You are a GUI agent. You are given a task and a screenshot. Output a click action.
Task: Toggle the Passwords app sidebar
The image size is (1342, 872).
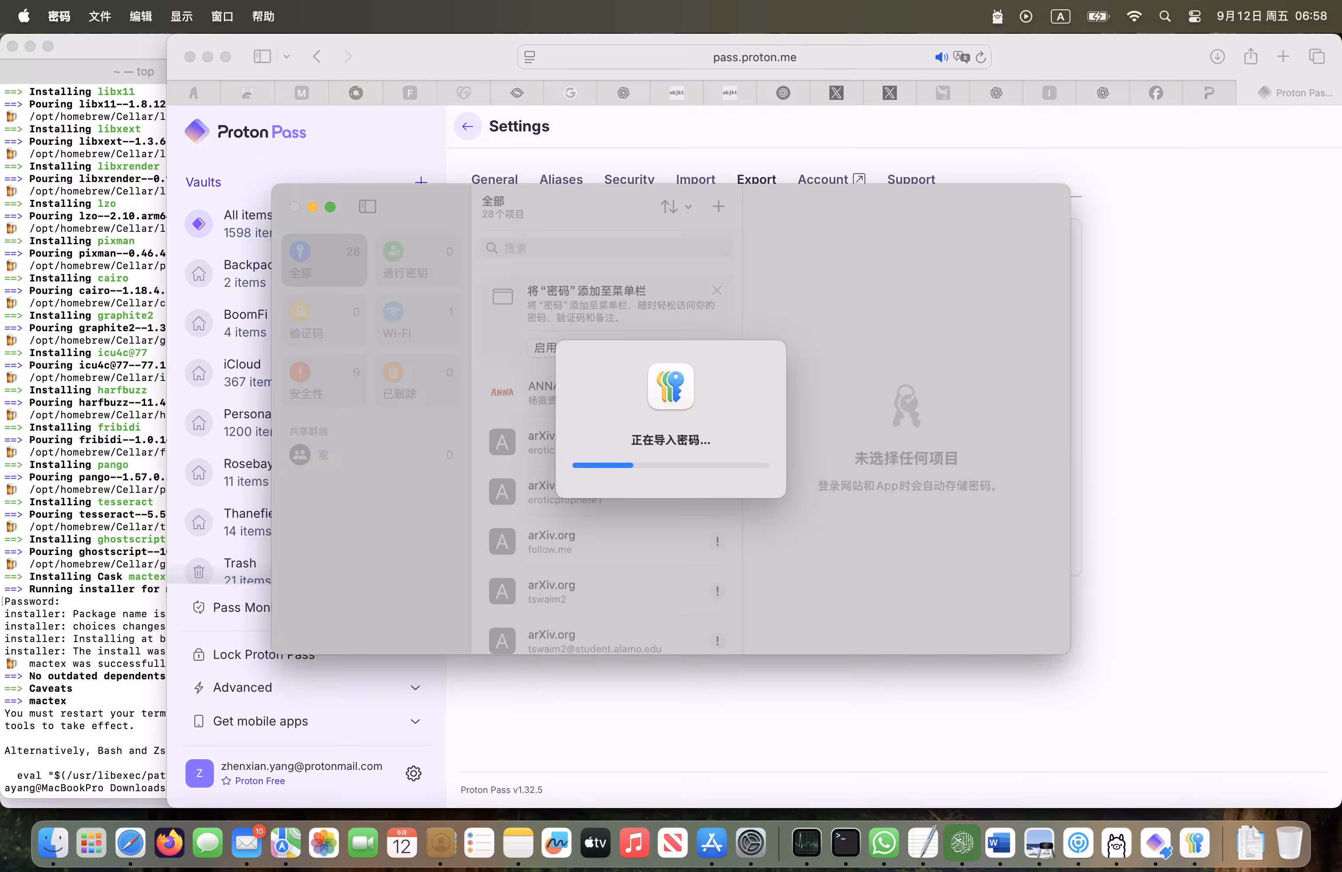[367, 207]
